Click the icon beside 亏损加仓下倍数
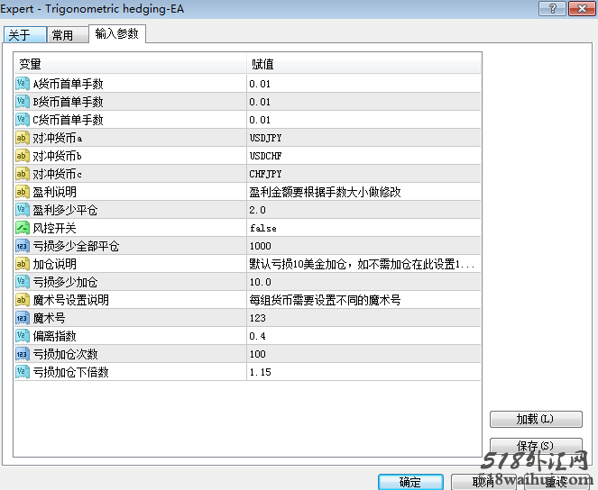The height and width of the screenshot is (490, 598). [x=23, y=372]
